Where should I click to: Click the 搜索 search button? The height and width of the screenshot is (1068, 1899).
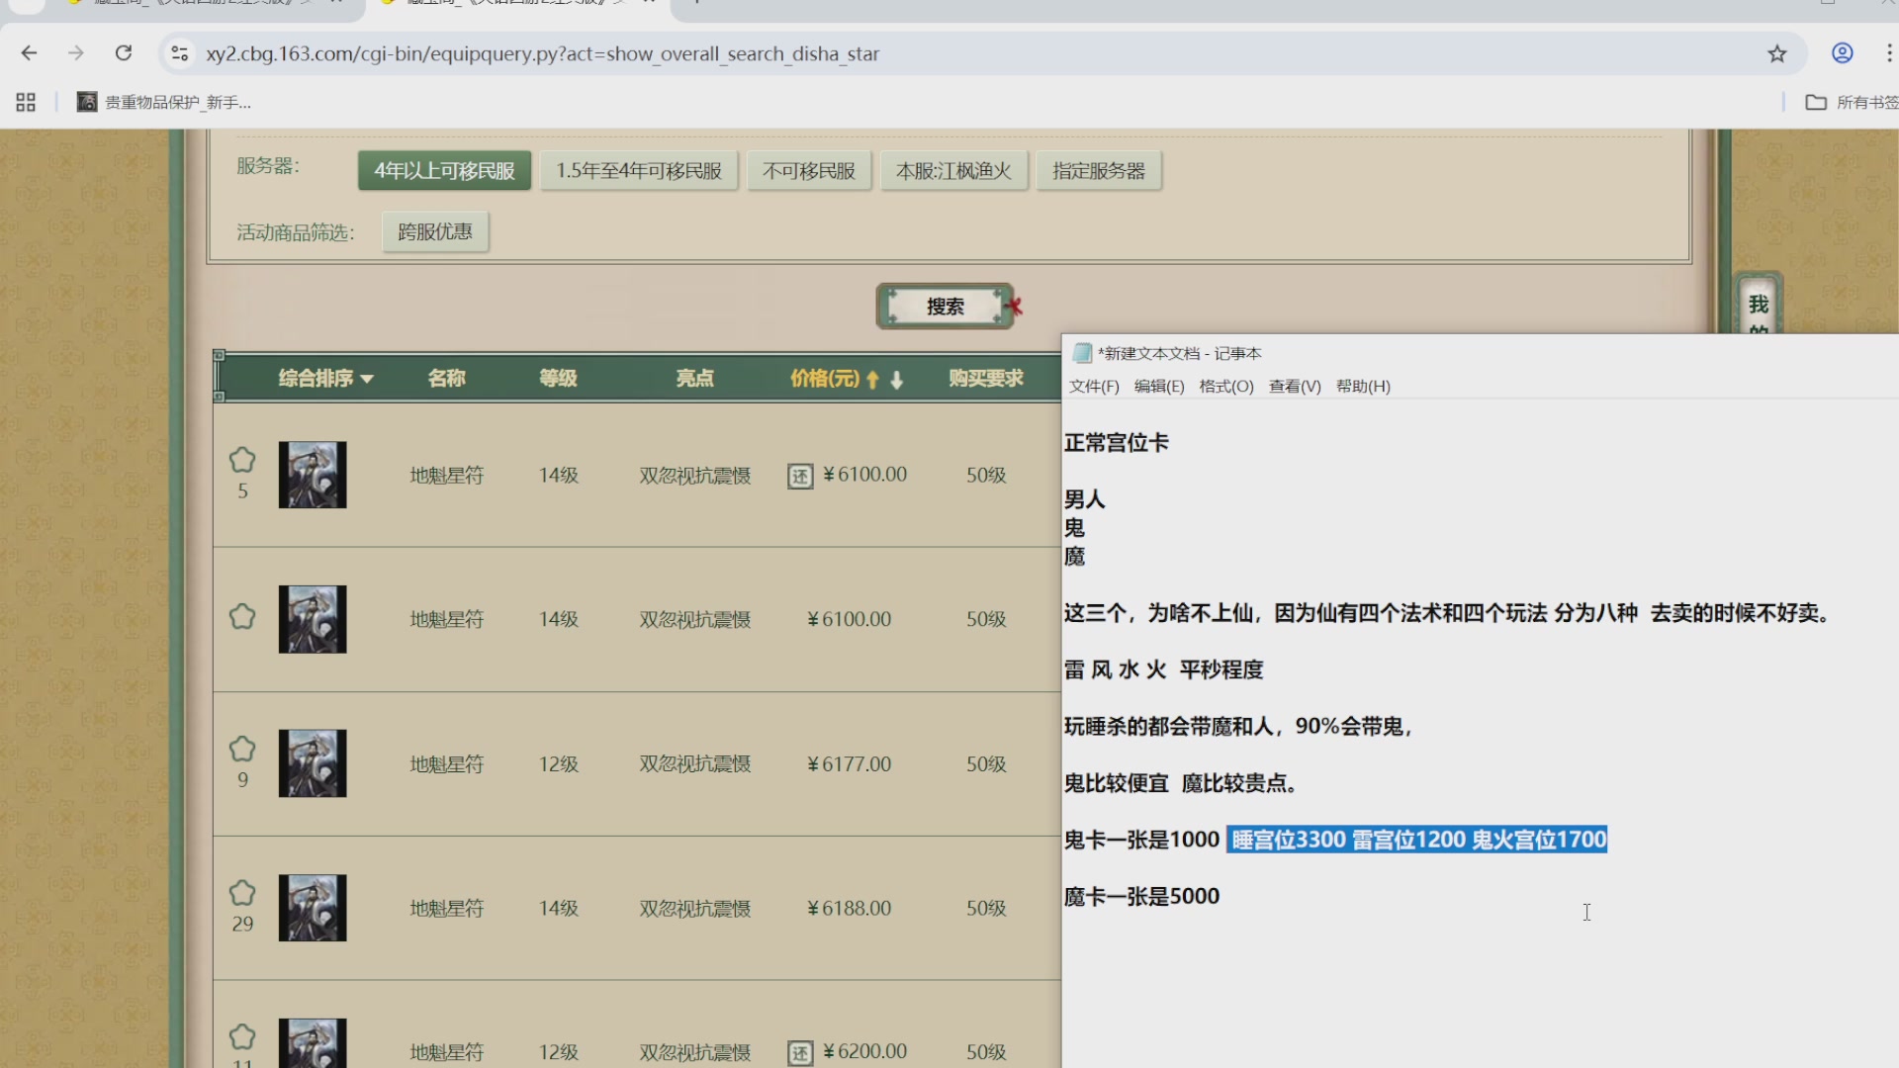(945, 307)
